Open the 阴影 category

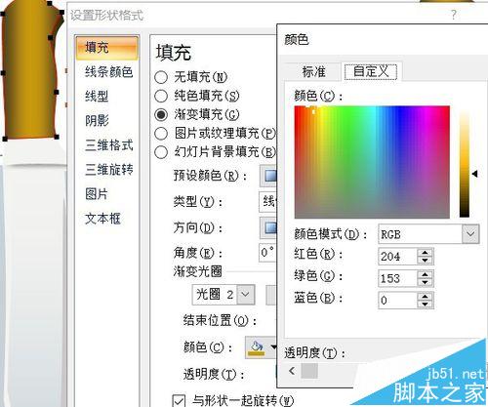click(x=97, y=121)
